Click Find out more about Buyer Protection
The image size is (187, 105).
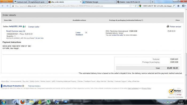pos(34,86)
